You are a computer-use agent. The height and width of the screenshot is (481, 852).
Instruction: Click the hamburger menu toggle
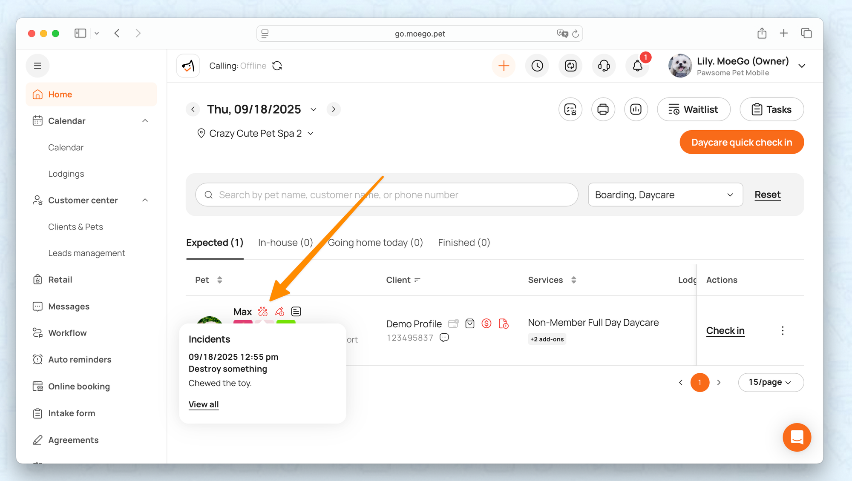(37, 66)
